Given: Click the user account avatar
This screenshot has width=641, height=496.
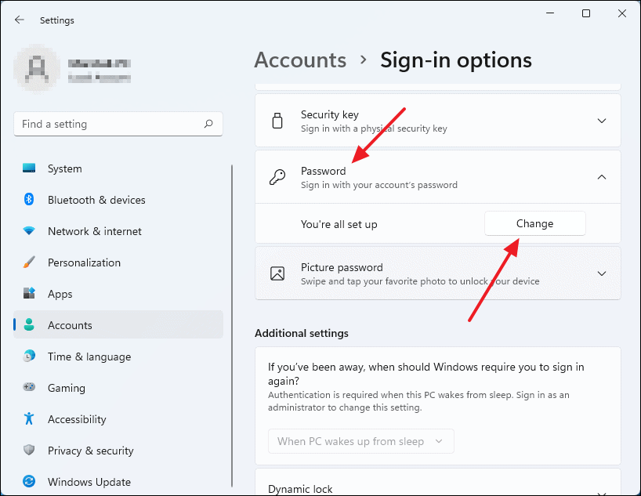Looking at the screenshot, I should point(37,68).
